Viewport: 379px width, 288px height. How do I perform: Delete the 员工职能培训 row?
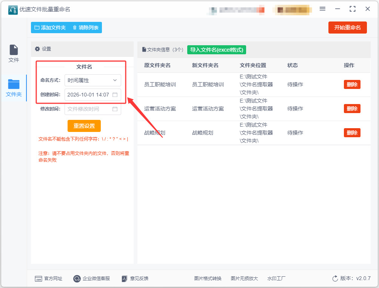(352, 84)
